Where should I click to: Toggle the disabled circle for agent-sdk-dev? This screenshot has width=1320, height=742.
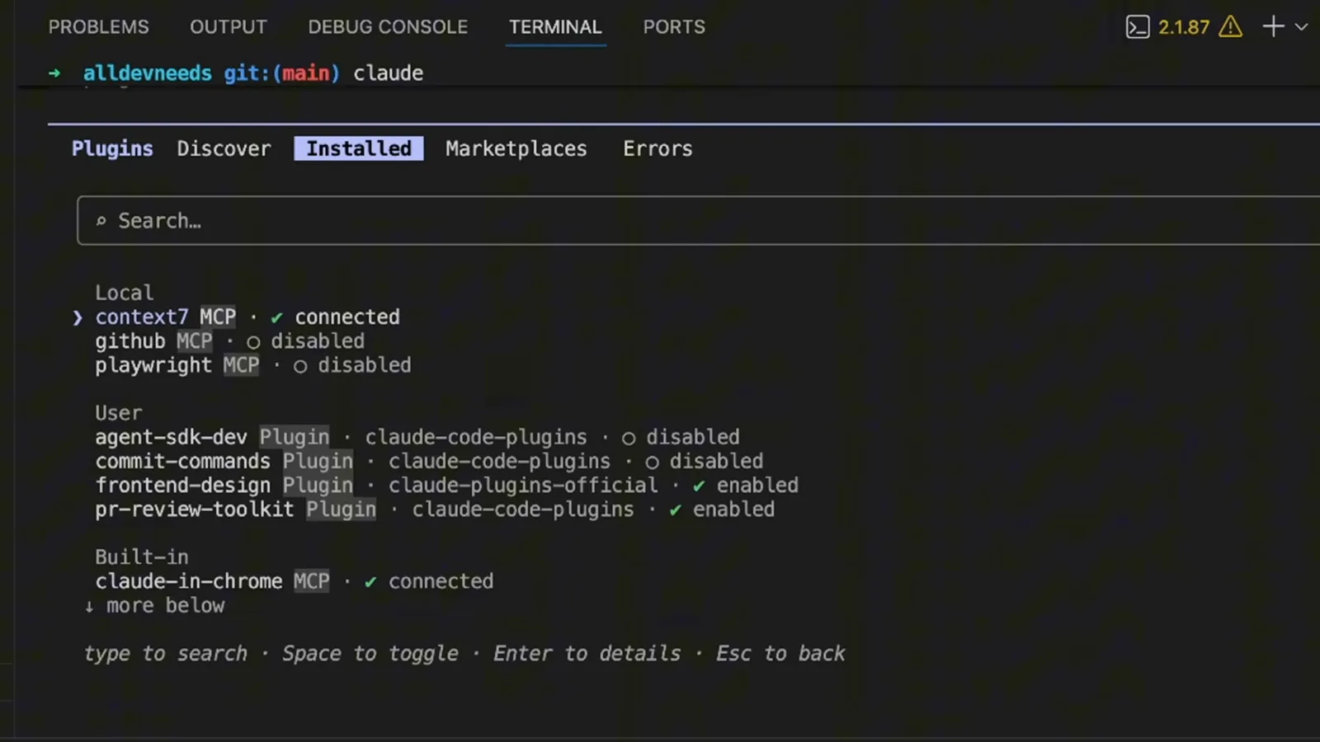629,438
